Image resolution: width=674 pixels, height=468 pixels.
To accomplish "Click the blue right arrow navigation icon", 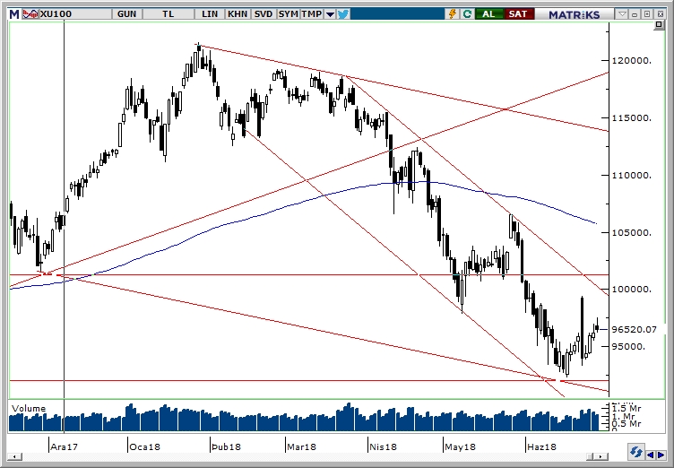I will (x=661, y=455).
